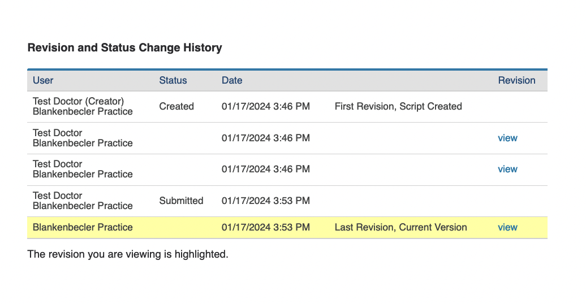
Task: Click the Date column header
Action: [232, 80]
